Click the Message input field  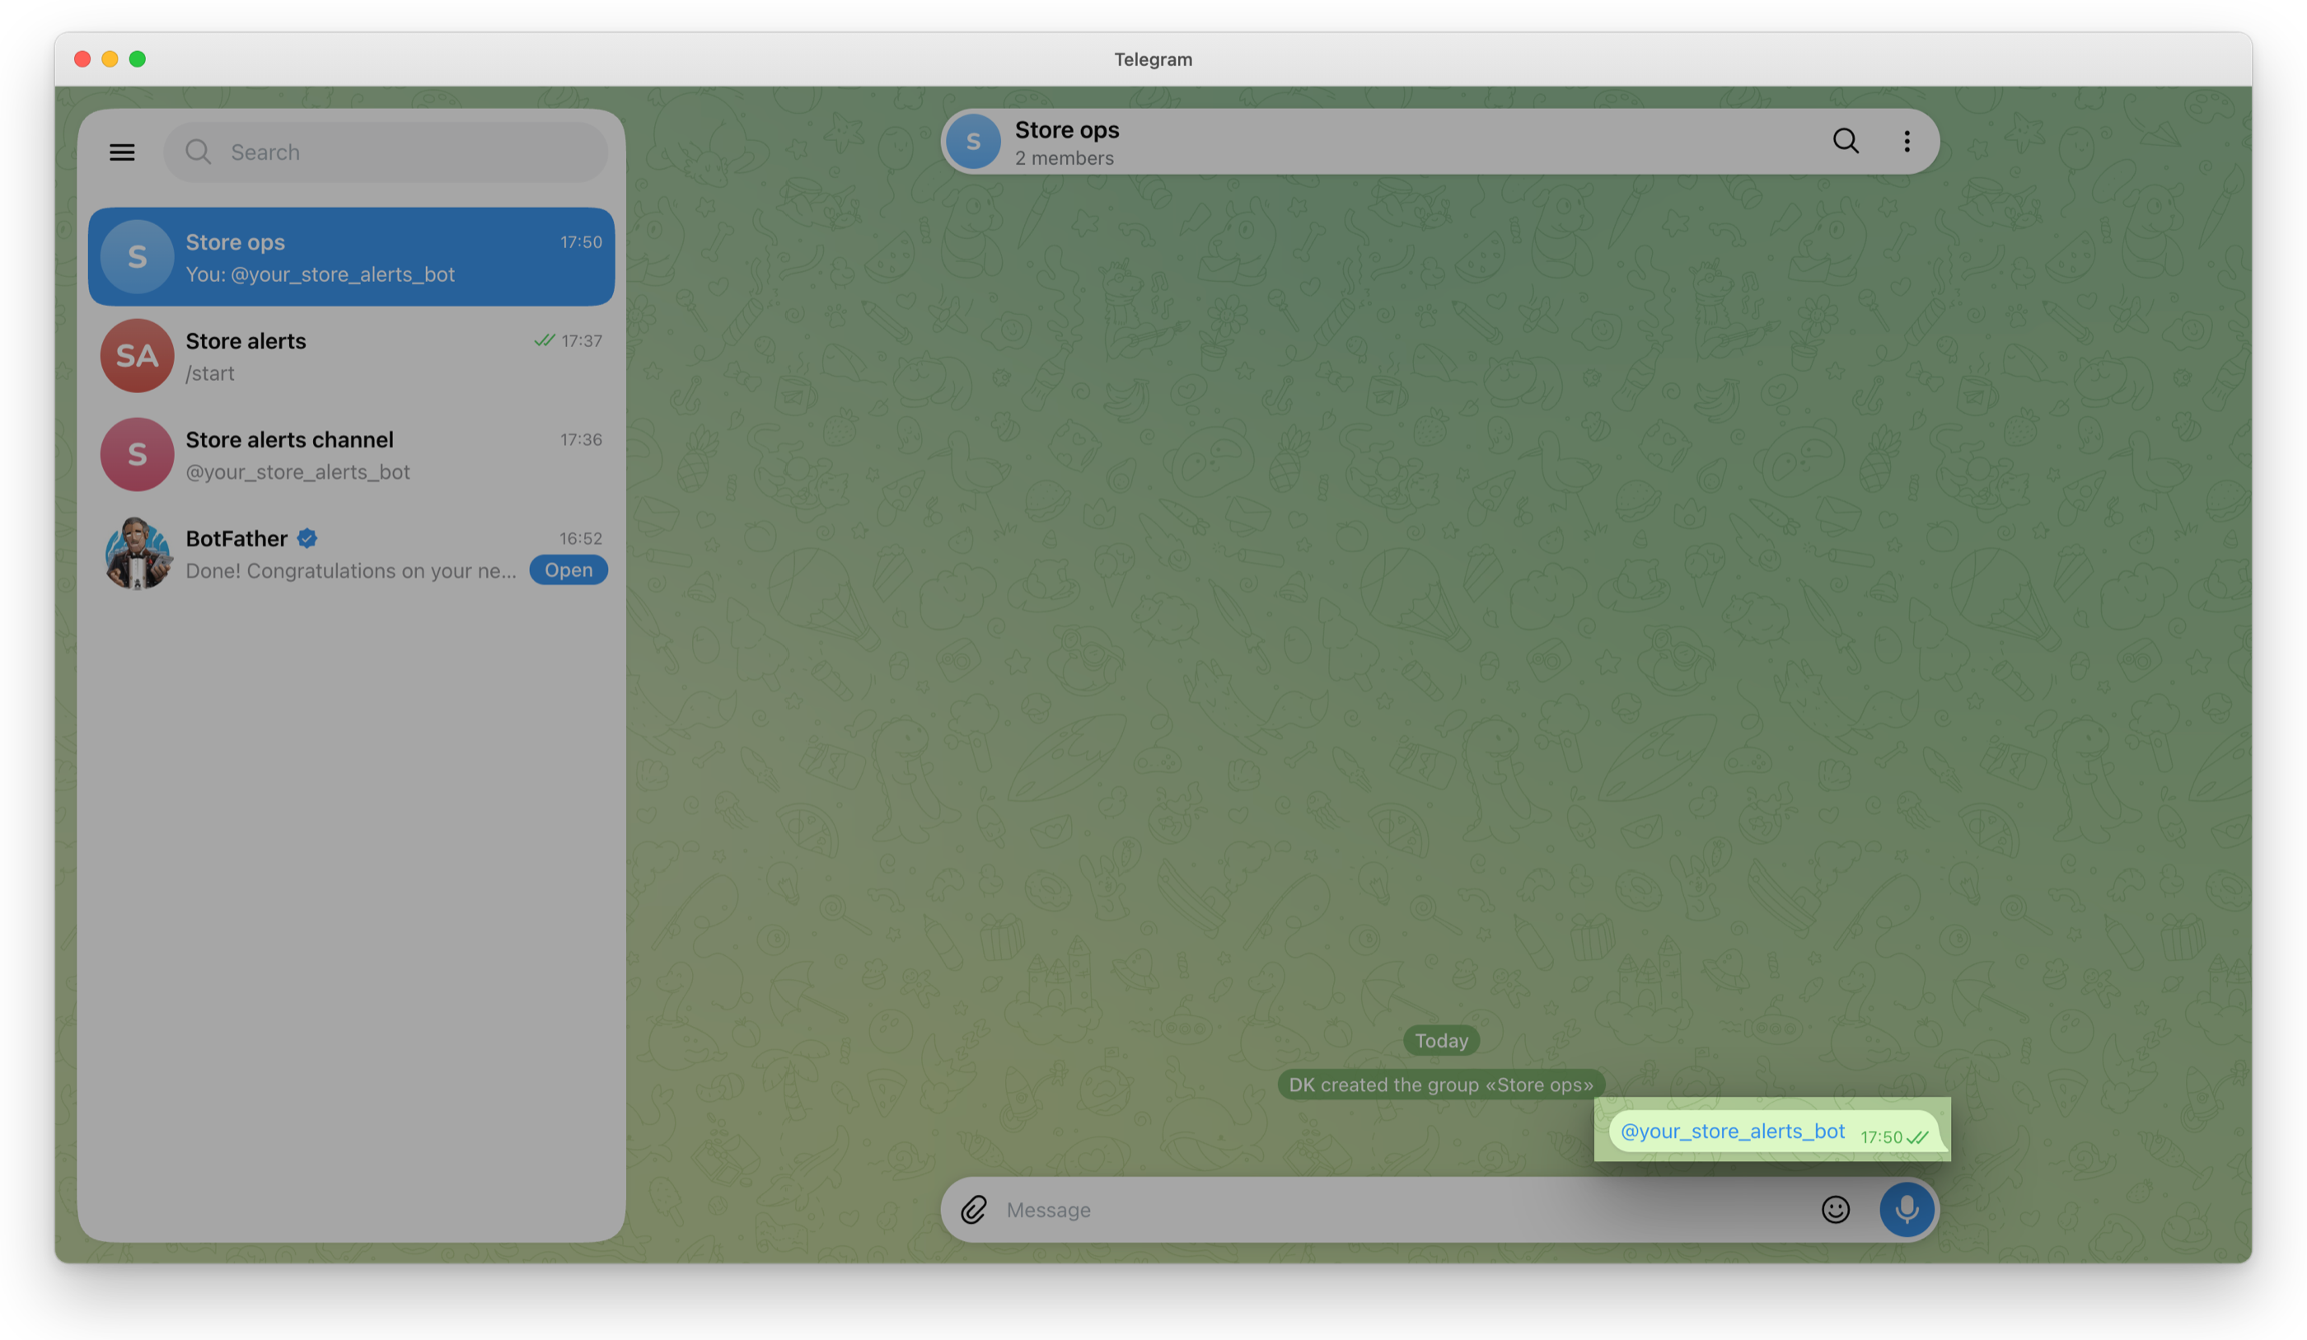click(x=1404, y=1210)
